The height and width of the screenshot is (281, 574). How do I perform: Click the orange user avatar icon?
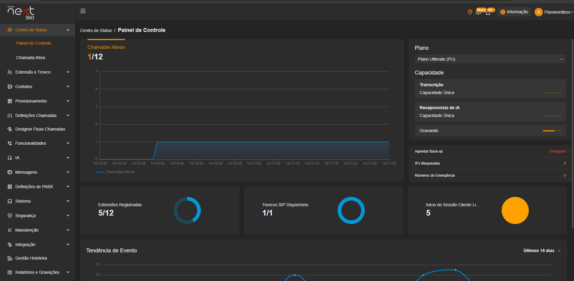538,12
